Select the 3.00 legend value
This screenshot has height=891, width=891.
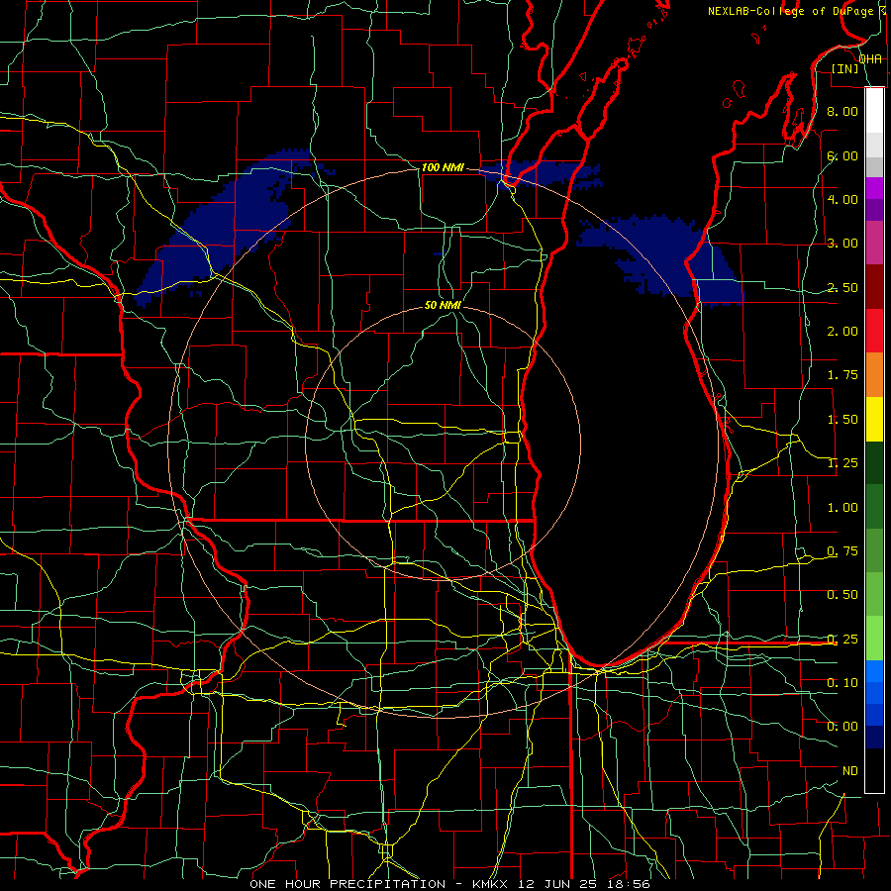tap(842, 244)
